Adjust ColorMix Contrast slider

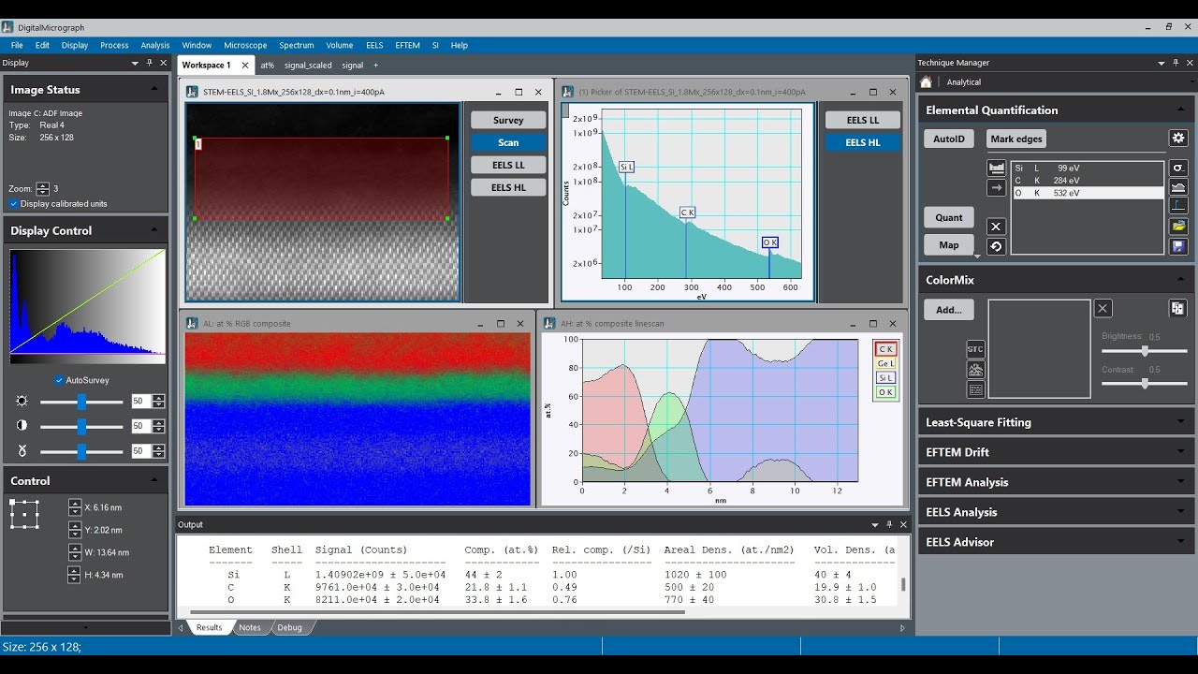pyautogui.click(x=1144, y=384)
